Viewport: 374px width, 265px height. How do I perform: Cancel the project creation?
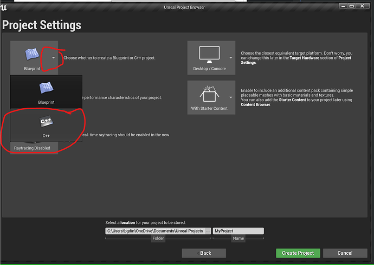345,253
